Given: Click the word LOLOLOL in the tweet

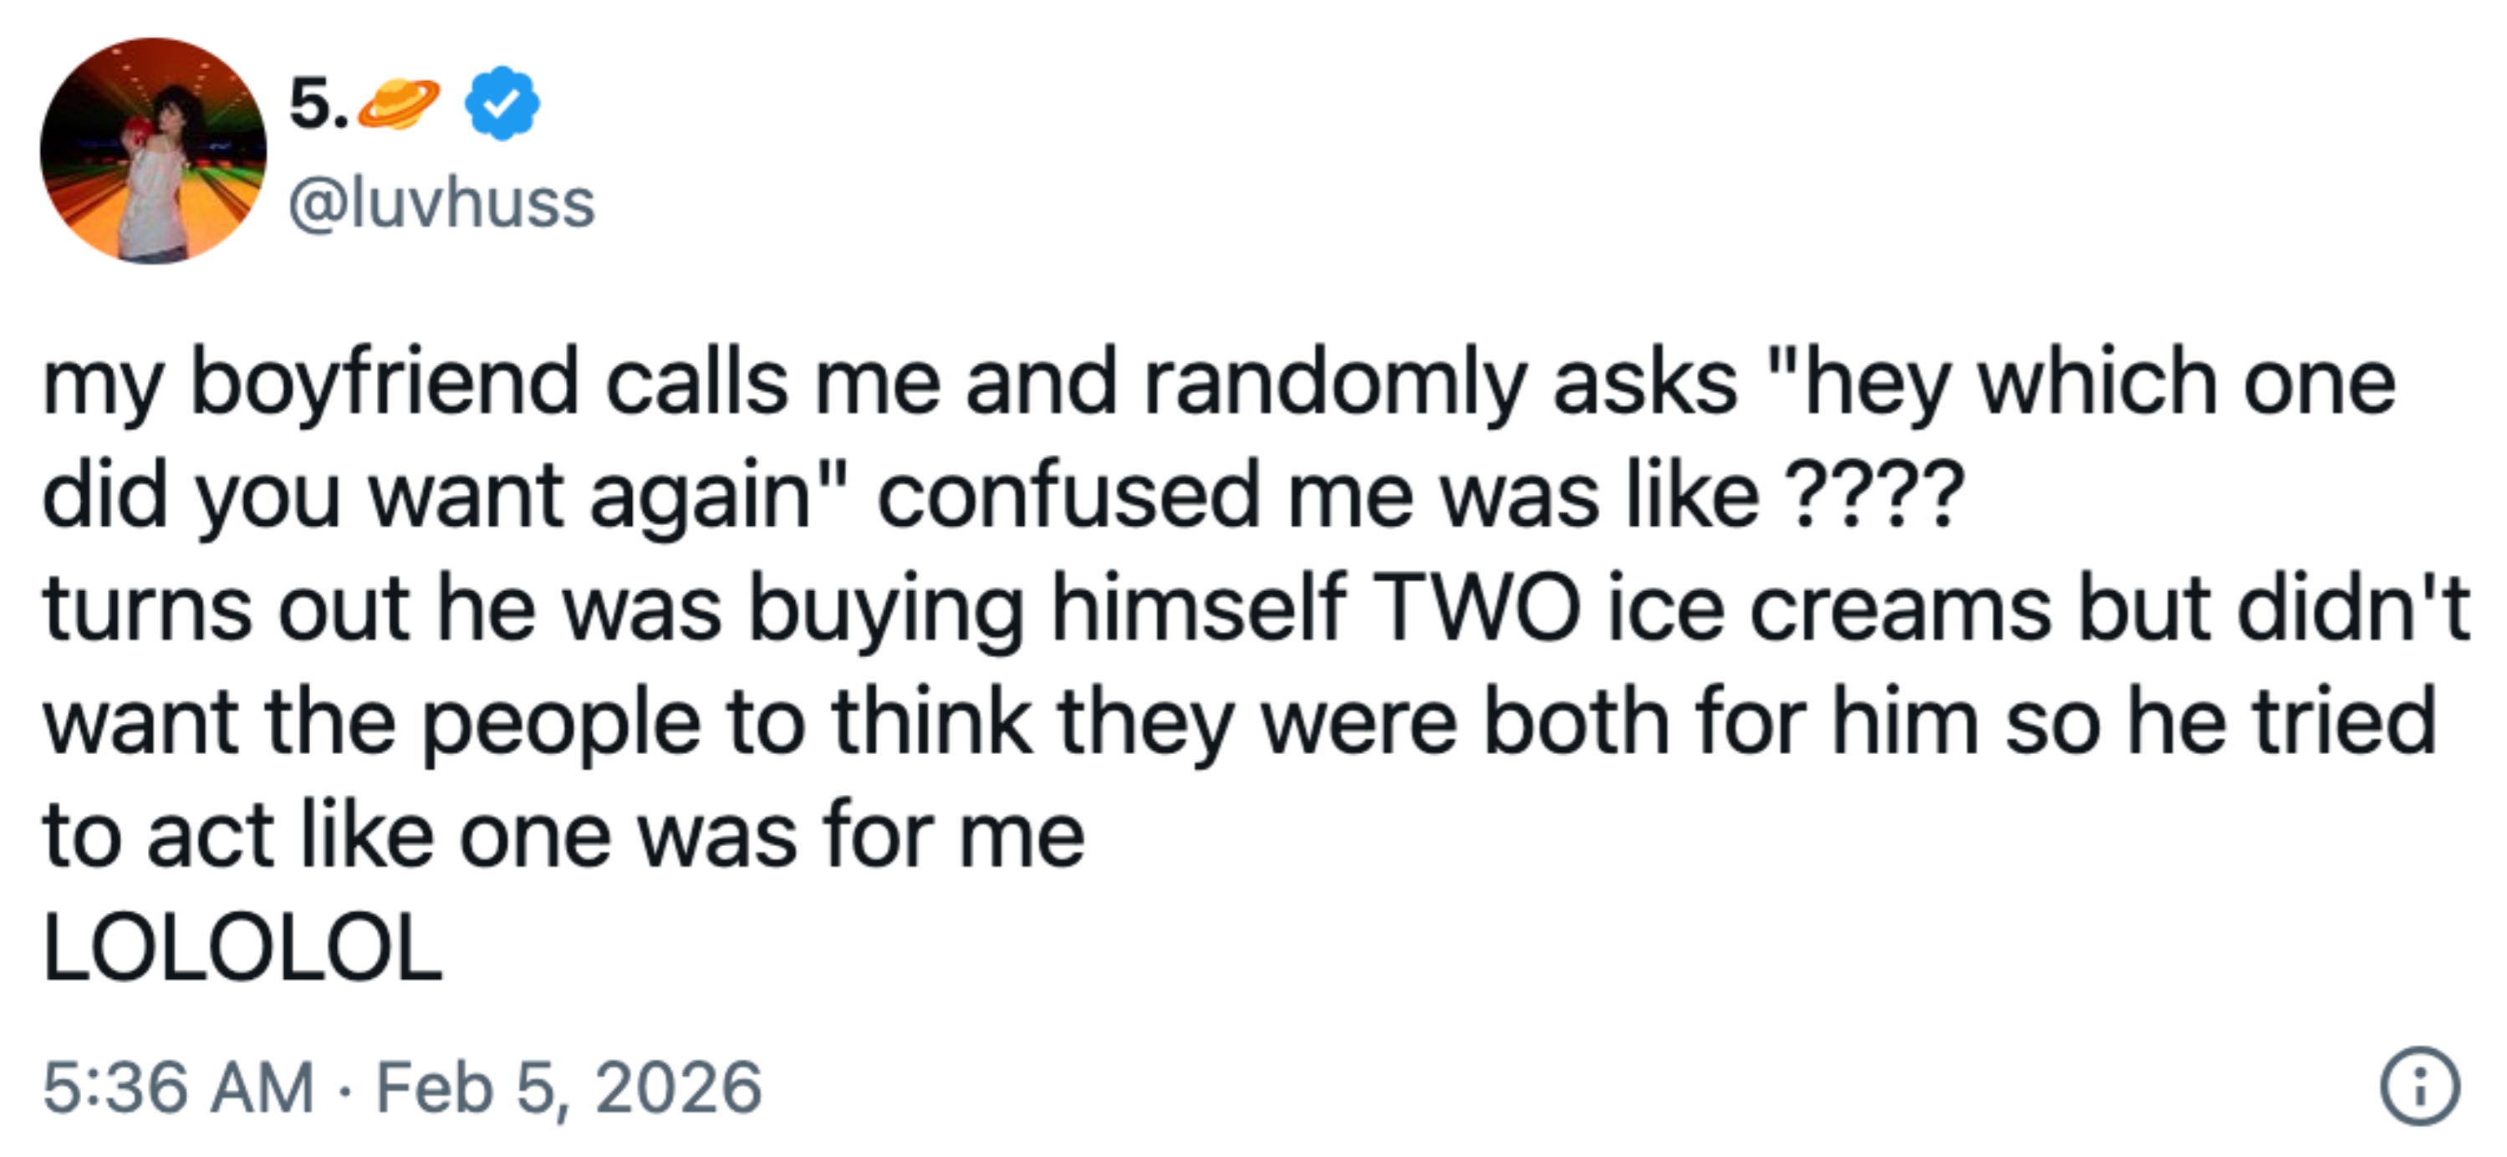Looking at the screenshot, I should 242,948.
